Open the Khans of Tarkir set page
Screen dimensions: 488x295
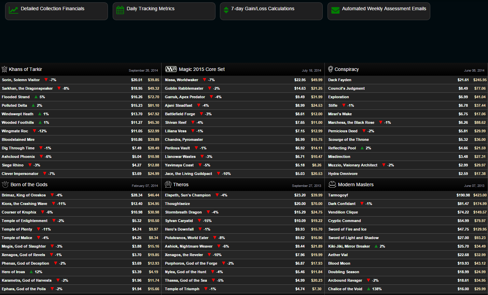click(25, 69)
